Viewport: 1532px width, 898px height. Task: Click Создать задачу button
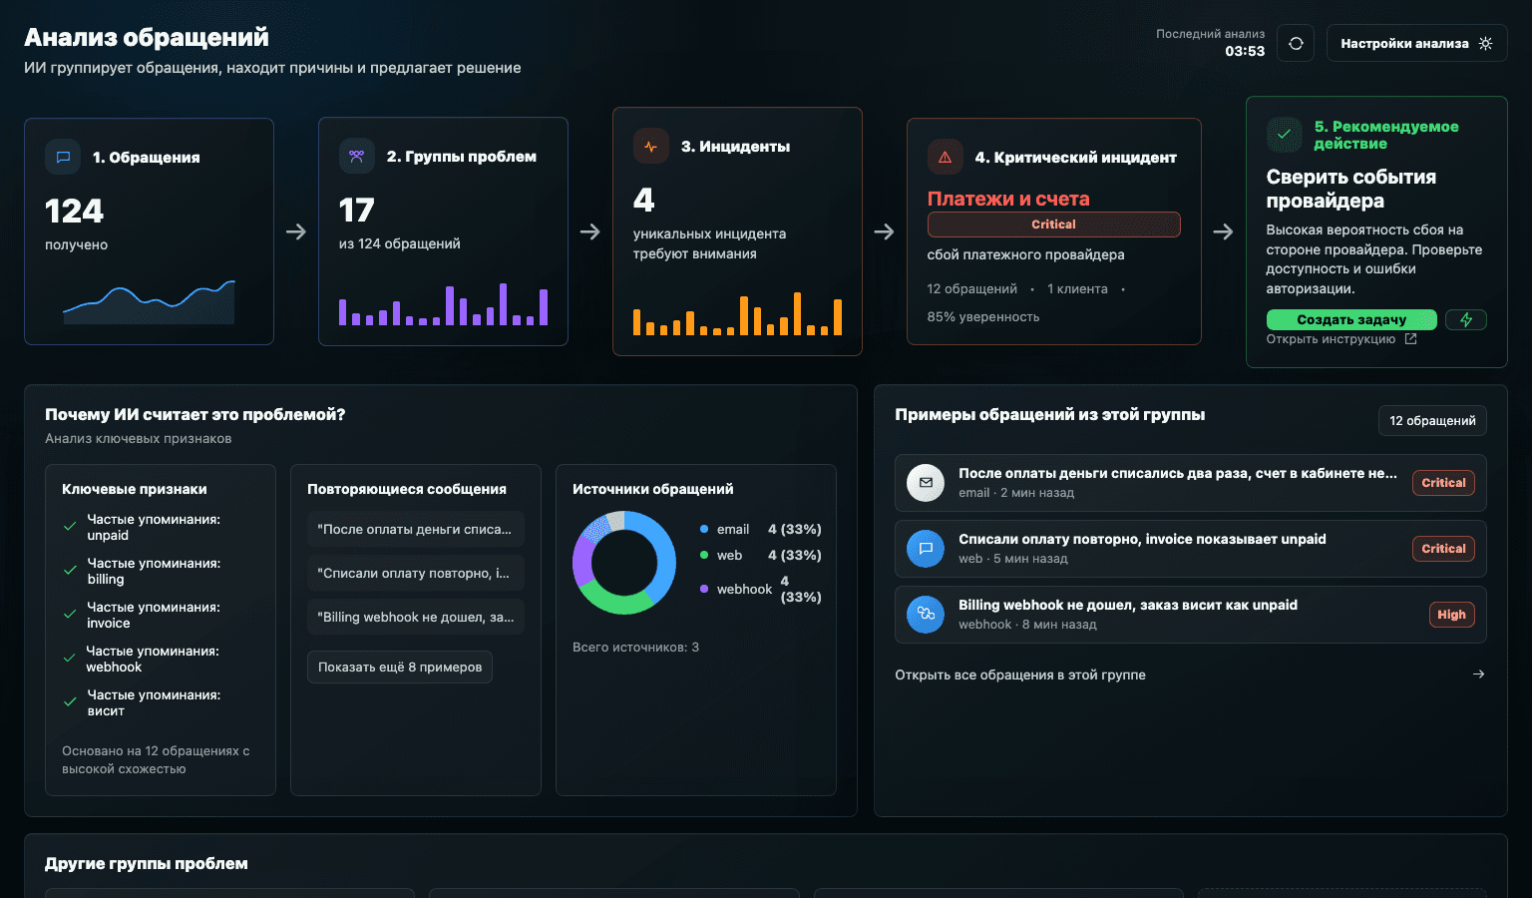coord(1351,319)
